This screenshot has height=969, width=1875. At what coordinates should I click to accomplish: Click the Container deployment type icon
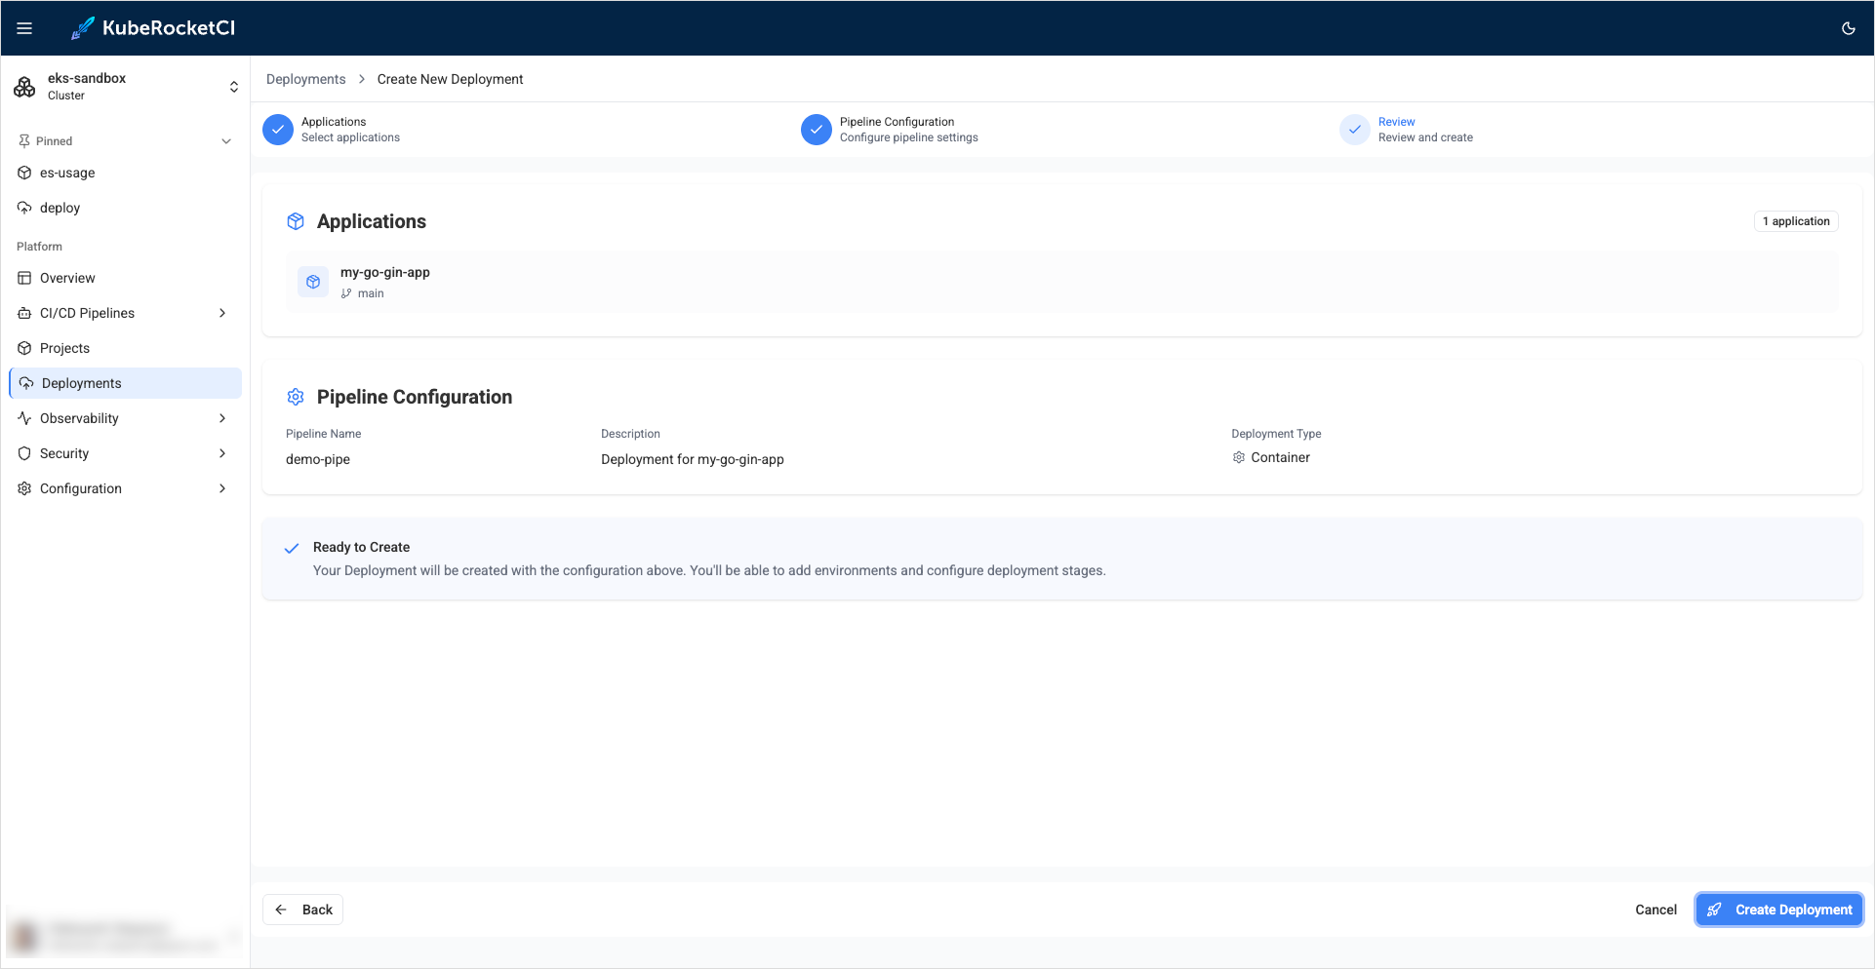[x=1238, y=457]
